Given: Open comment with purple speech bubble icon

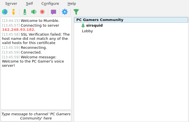Looking at the screenshot, I should [x=54, y=12].
